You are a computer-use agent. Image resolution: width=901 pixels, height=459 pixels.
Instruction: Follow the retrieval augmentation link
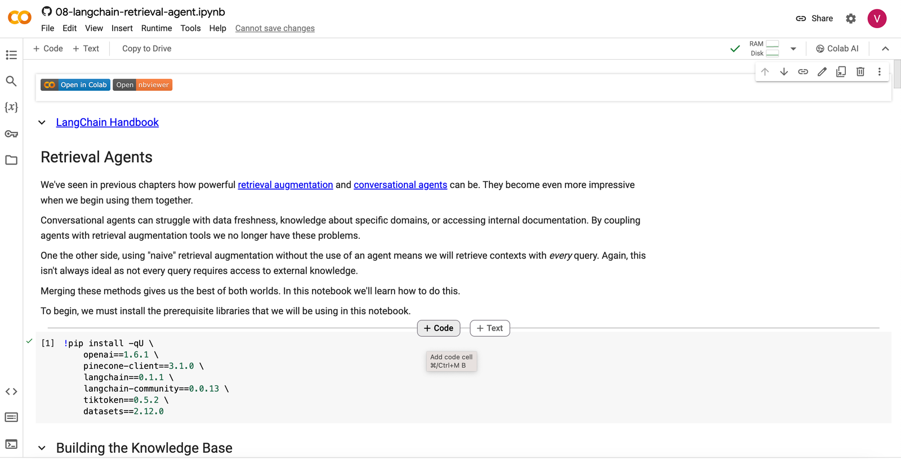(286, 185)
